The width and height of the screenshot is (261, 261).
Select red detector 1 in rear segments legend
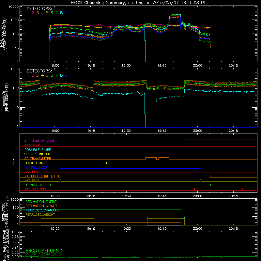(x=28, y=75)
